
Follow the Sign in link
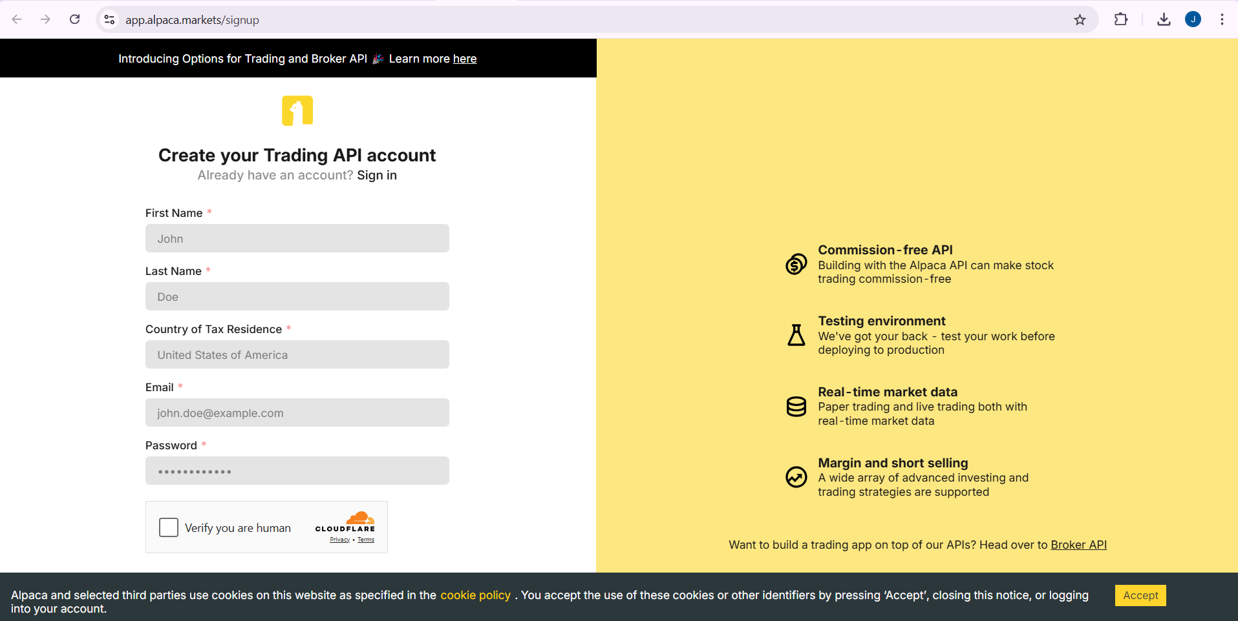coord(377,176)
